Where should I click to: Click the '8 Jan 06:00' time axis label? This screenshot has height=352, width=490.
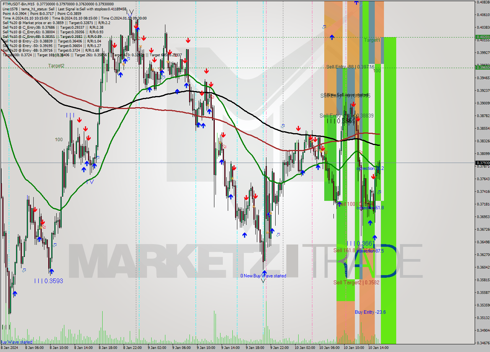point(34,348)
